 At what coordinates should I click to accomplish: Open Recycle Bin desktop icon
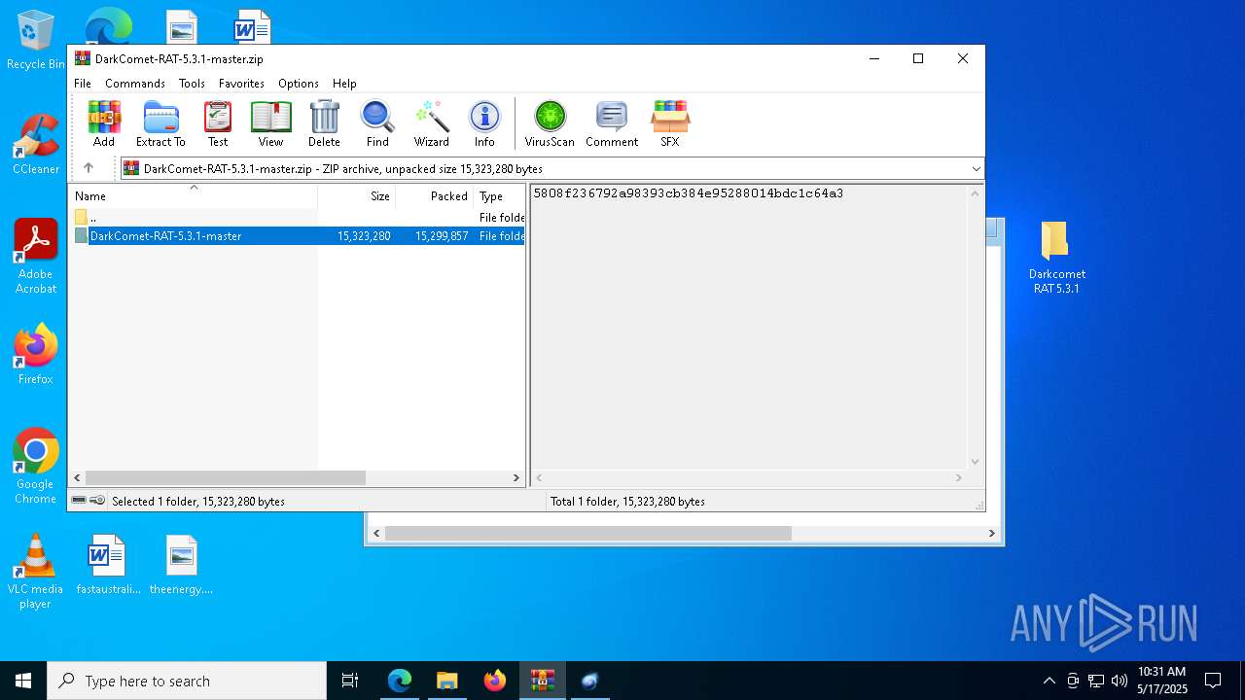click(x=36, y=41)
